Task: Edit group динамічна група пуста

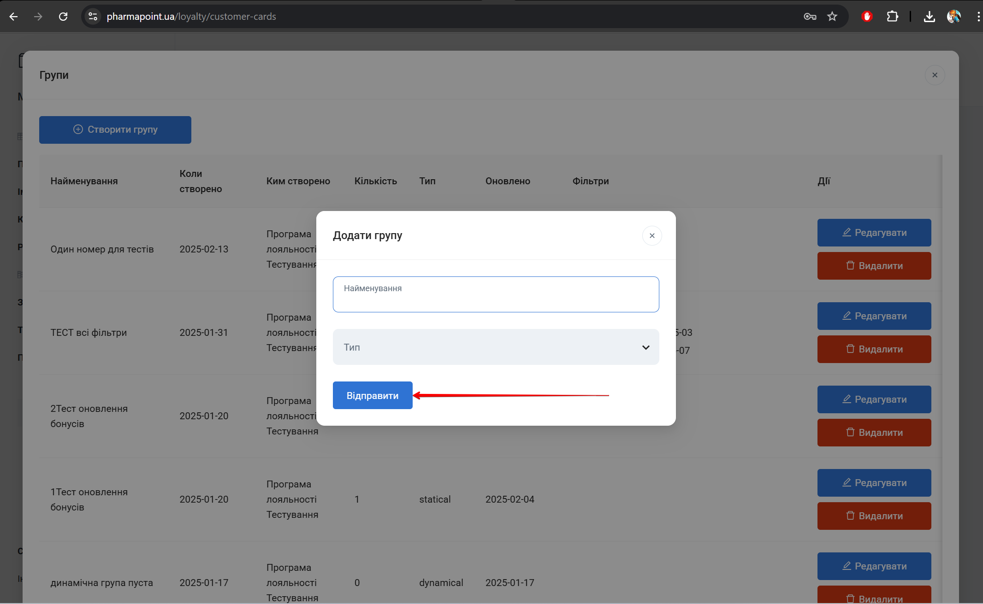Action: [x=874, y=566]
